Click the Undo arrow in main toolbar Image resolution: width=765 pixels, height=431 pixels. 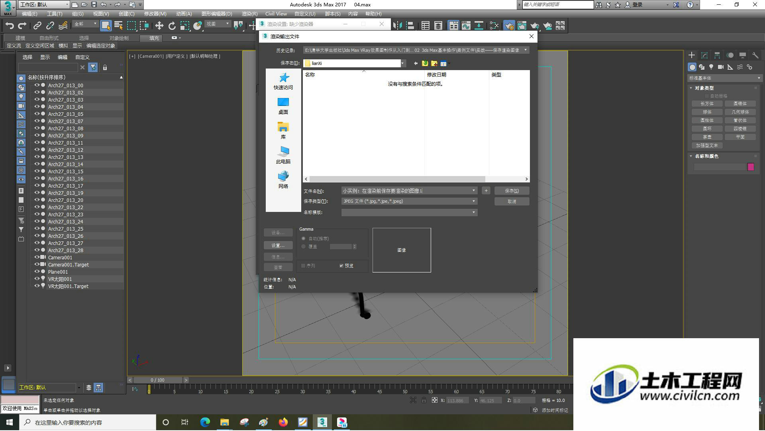click(10, 26)
